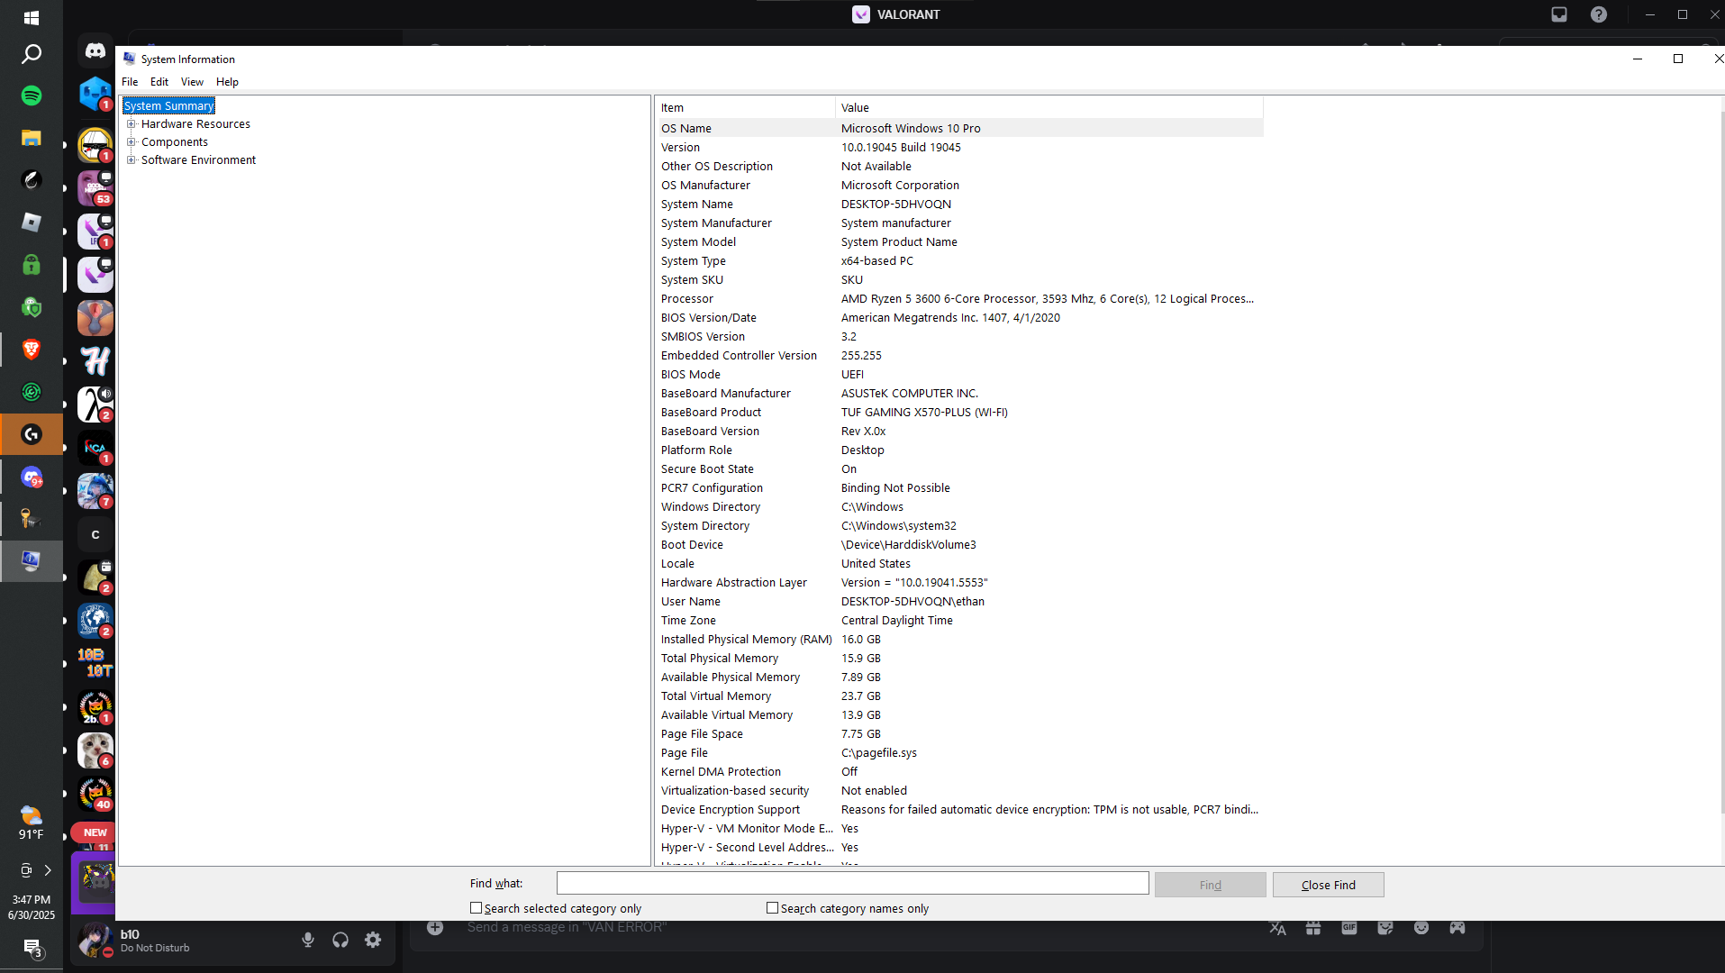
Task: Open the Edit menu
Action: coord(159,82)
